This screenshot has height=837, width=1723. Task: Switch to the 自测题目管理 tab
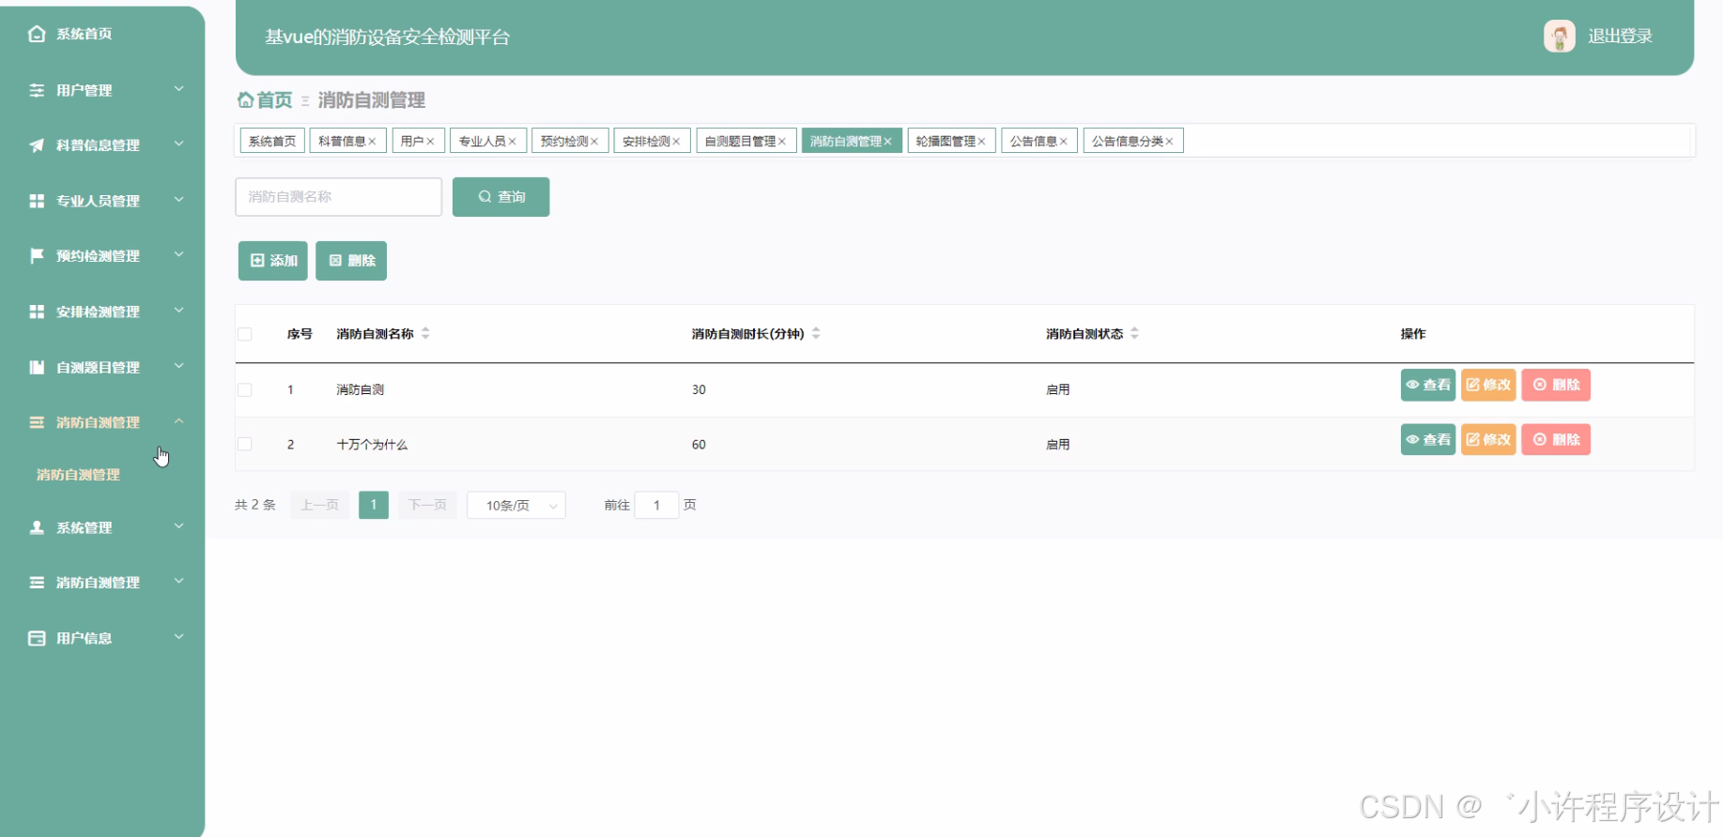coord(740,141)
